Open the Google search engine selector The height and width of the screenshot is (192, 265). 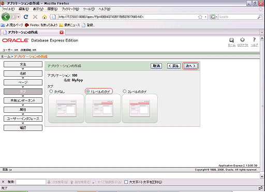point(214,17)
